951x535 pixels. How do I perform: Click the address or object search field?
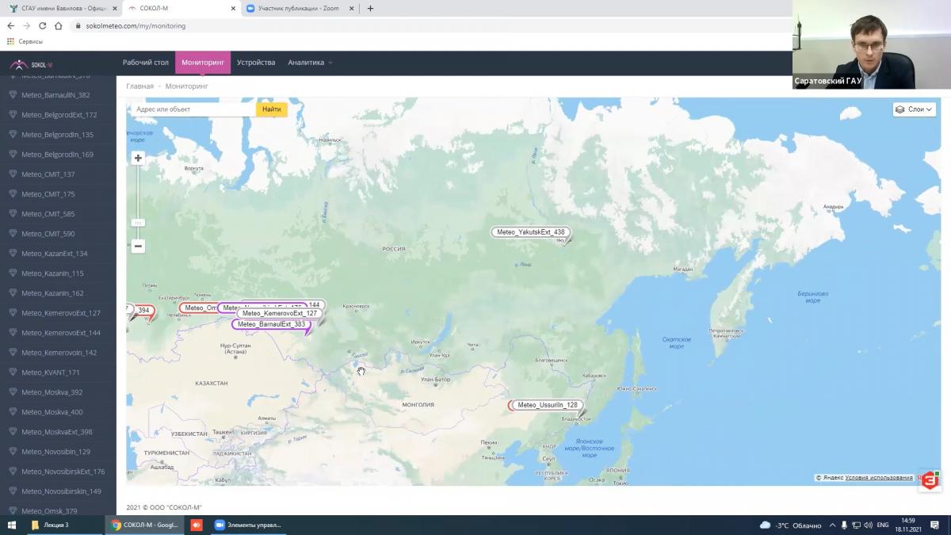coord(193,109)
